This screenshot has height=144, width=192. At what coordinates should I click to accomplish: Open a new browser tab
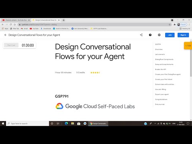coord(64,20)
